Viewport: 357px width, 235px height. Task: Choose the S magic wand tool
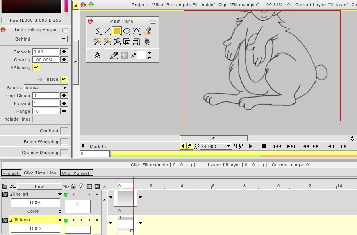coord(107,41)
